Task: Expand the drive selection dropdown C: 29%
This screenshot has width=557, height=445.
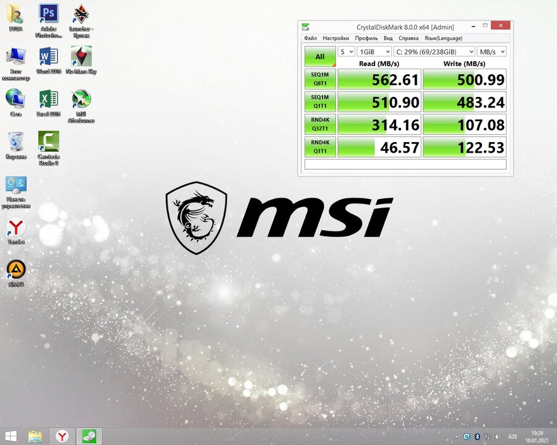Action: [434, 52]
